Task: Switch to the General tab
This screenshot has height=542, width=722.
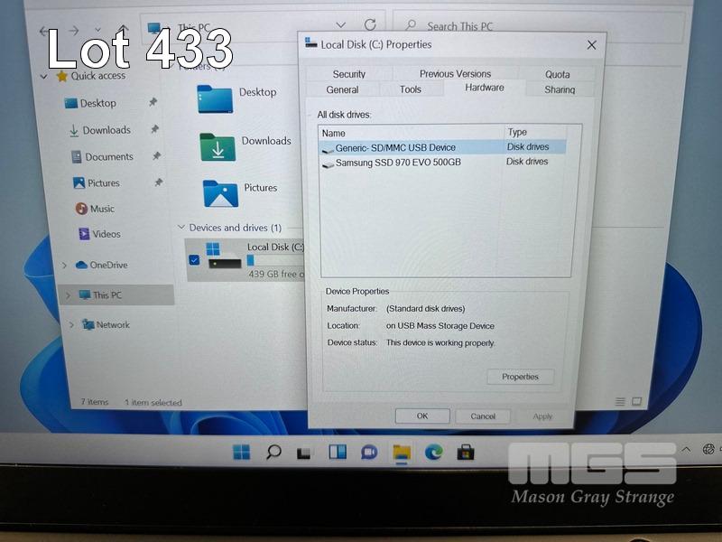Action: tap(342, 89)
